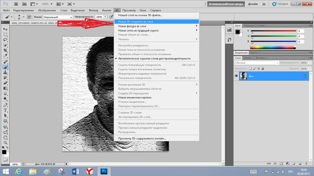The height and width of the screenshot is (176, 314).
Task: Choose the Type (T) tool
Action: click(5, 111)
